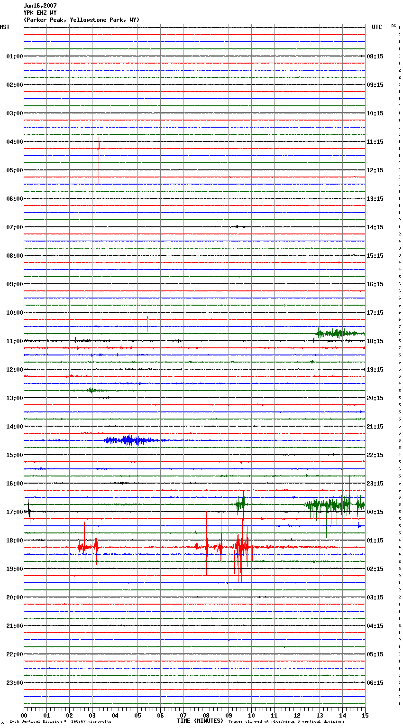Click minute tick 13 on the time axis
The width and height of the screenshot is (403, 728).
320,715
